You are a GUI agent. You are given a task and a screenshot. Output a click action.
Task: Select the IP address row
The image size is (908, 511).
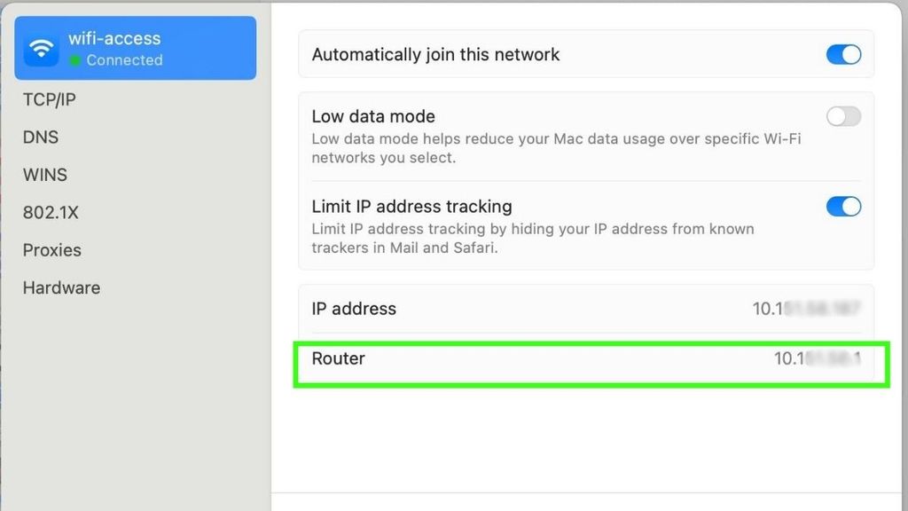(585, 309)
